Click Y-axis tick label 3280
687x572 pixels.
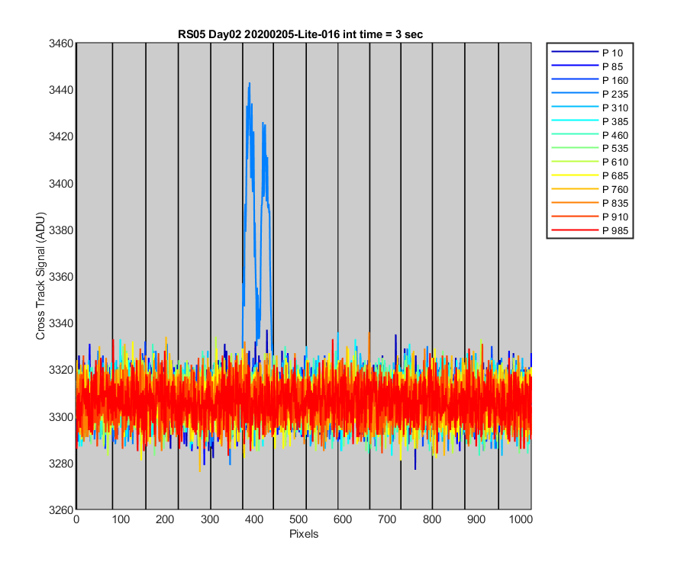pyautogui.click(x=61, y=463)
